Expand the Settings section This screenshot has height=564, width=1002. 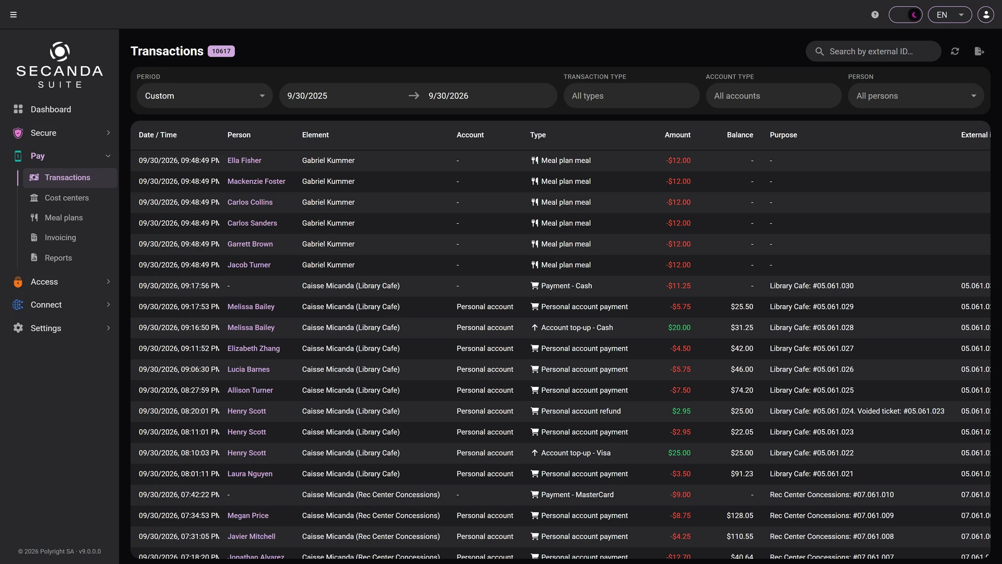(59, 328)
